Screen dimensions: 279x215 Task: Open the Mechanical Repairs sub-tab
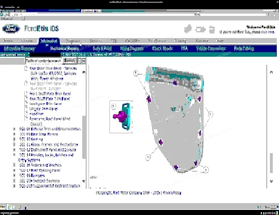65,48
